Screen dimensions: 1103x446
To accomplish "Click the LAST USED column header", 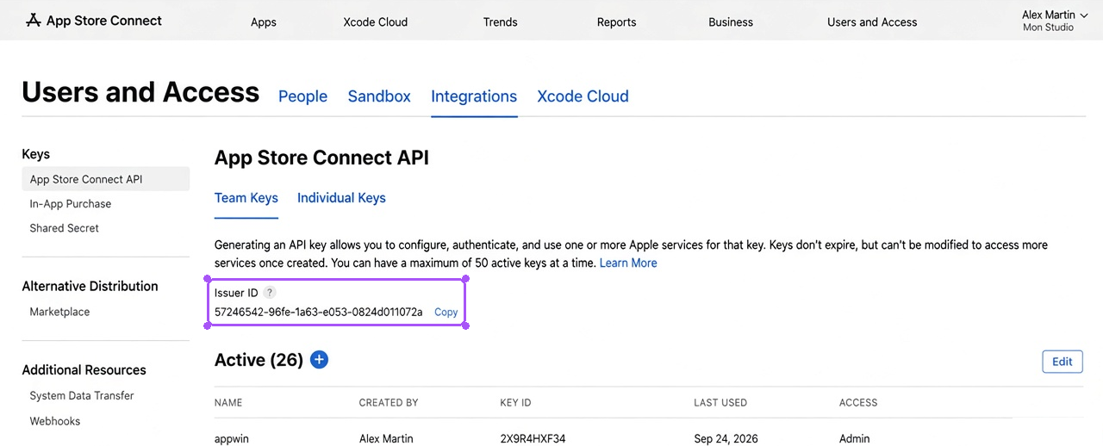I will (x=720, y=403).
